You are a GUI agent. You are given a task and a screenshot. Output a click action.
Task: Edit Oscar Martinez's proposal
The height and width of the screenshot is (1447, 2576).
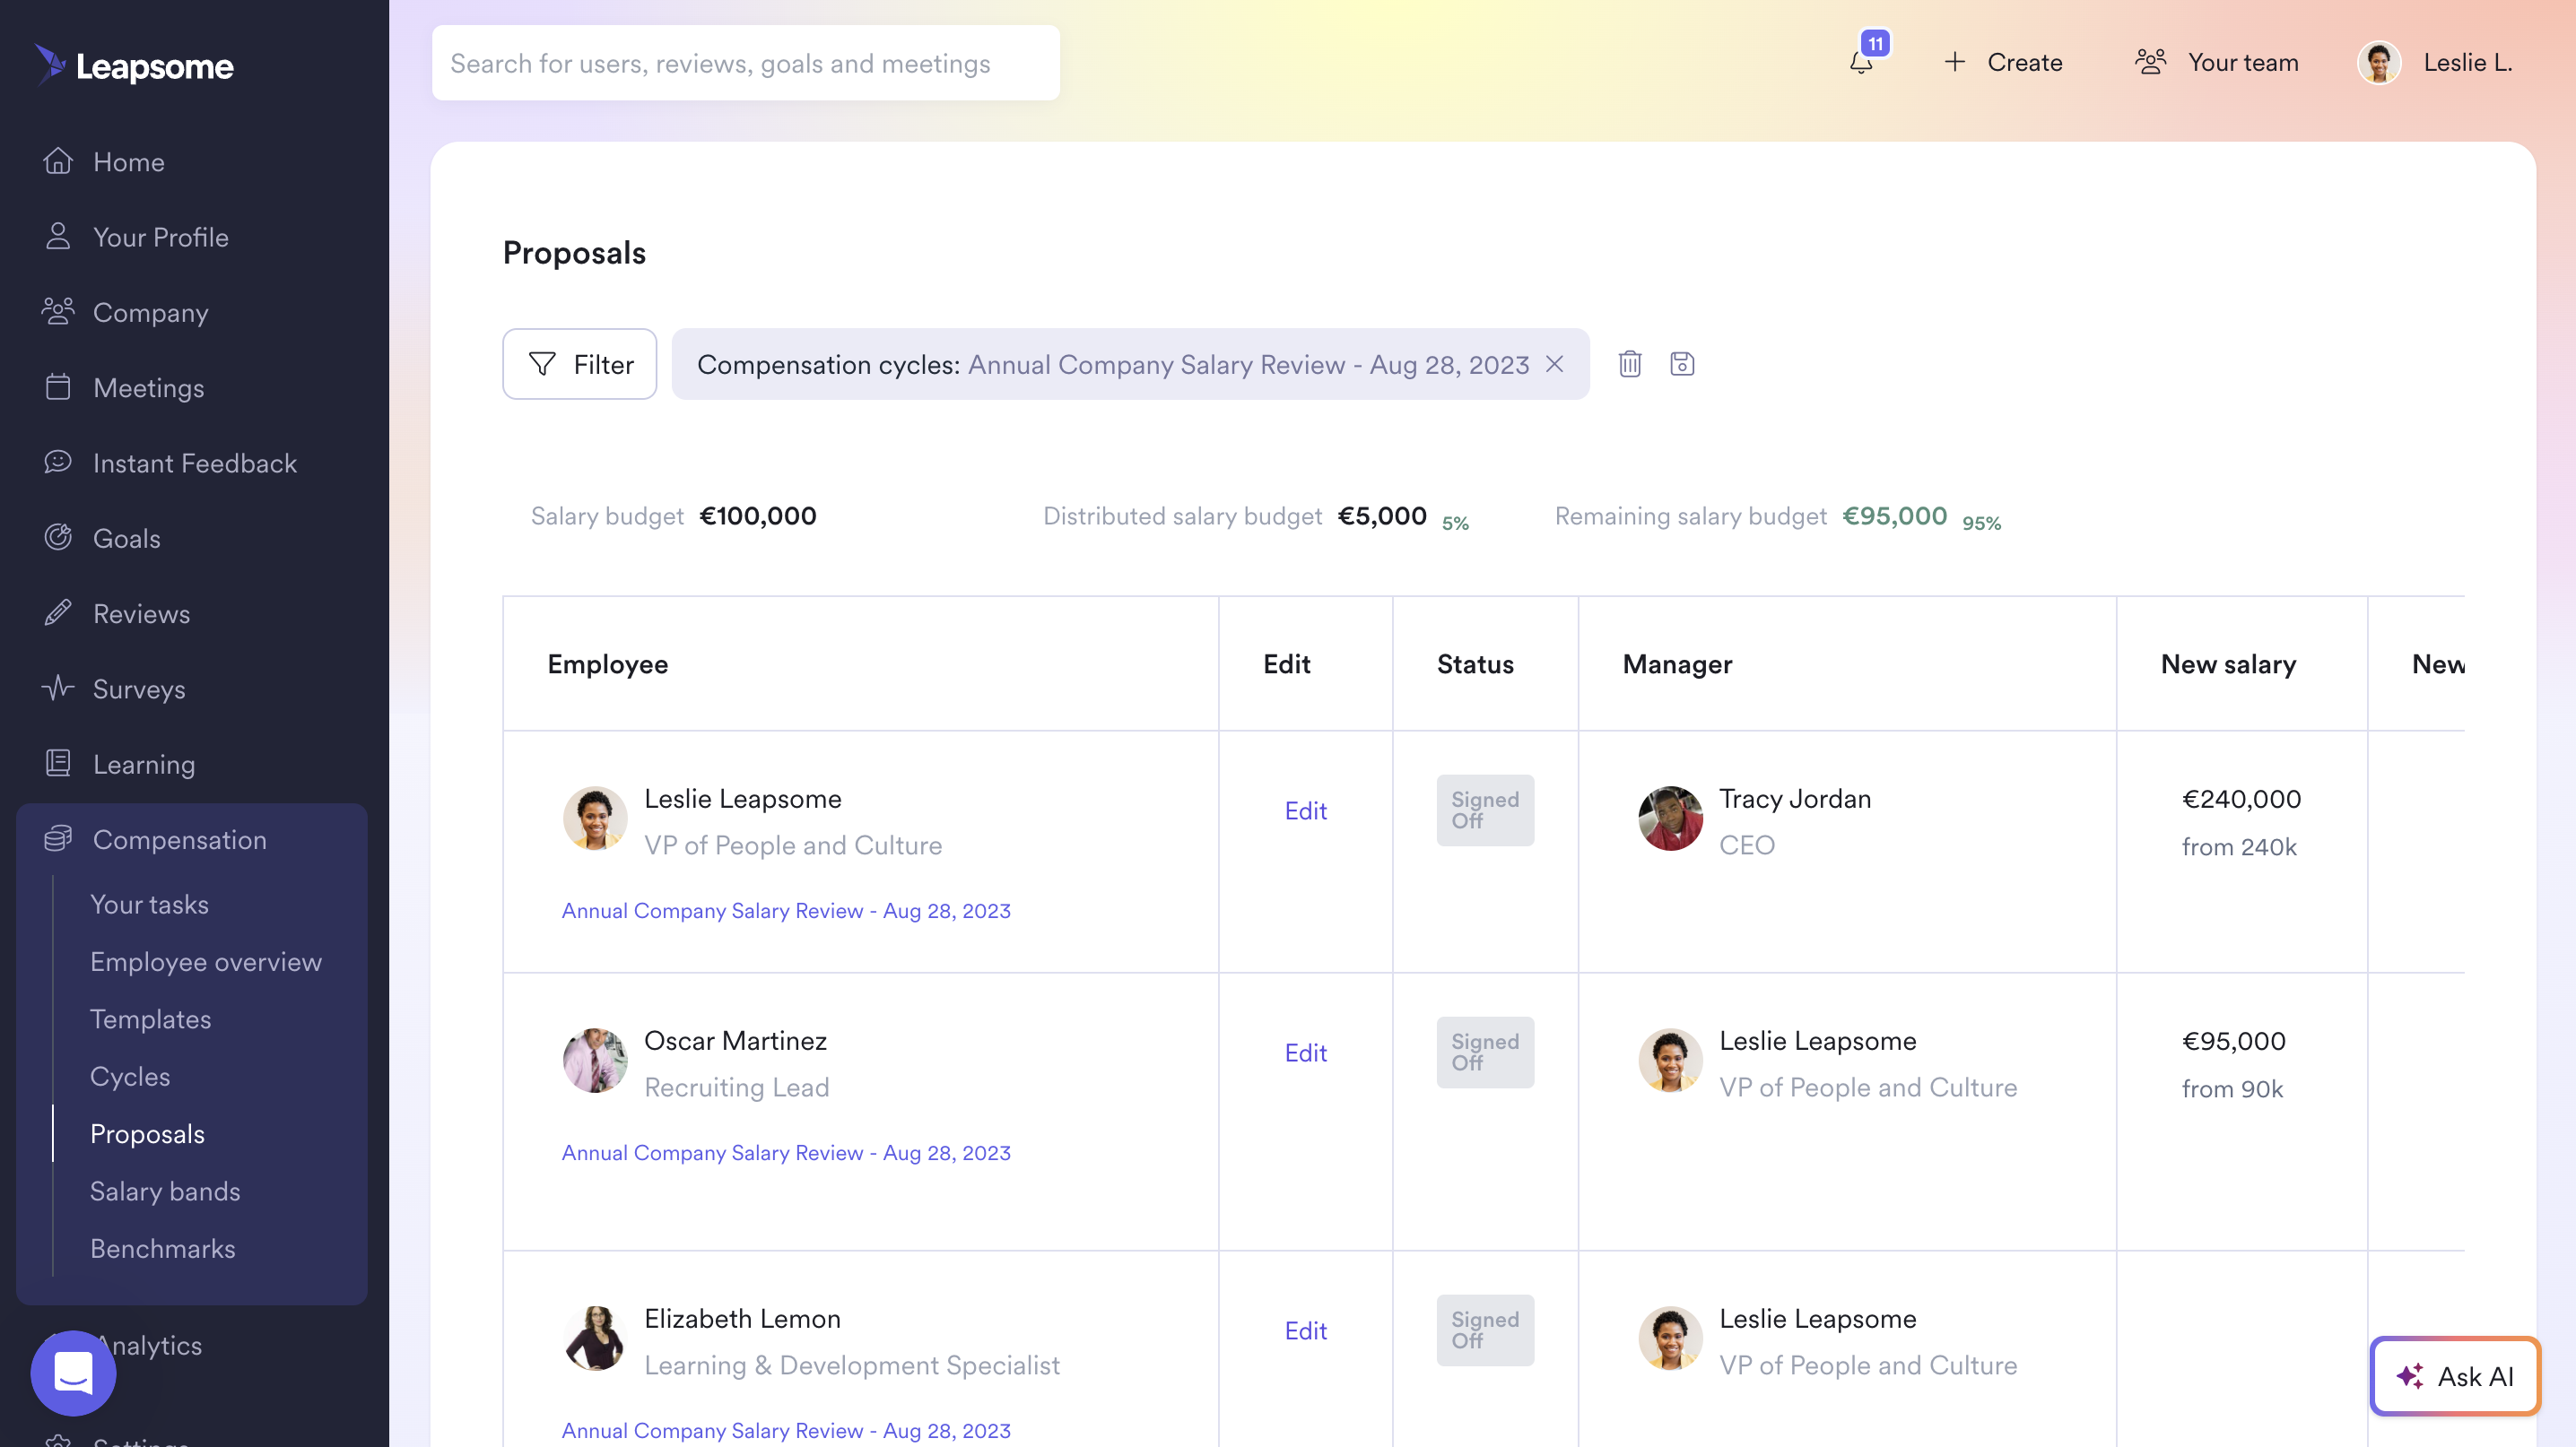tap(1305, 1053)
